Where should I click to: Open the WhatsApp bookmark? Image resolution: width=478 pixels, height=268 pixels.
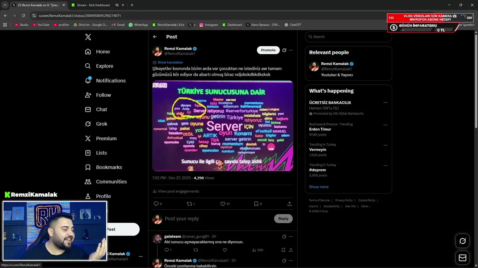pos(138,25)
